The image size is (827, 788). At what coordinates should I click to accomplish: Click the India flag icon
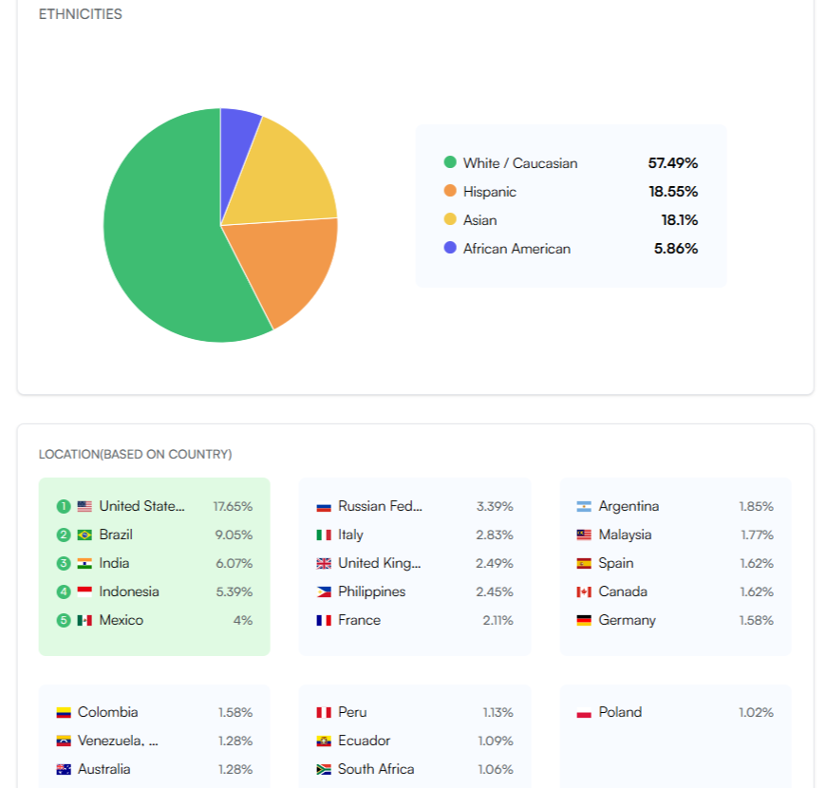pyautogui.click(x=85, y=563)
